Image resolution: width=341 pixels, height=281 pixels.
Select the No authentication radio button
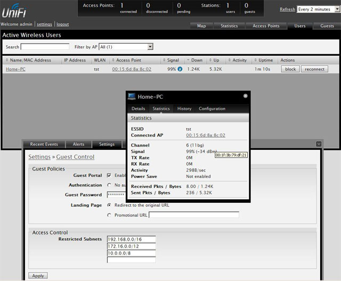point(109,185)
